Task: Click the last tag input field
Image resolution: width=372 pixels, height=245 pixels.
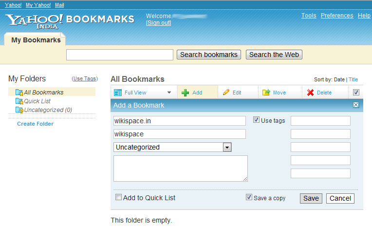Action: click(320, 173)
